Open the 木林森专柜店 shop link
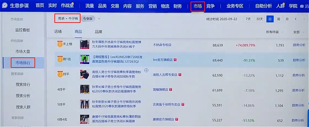This screenshot has width=309, height=127. pyautogui.click(x=162, y=45)
